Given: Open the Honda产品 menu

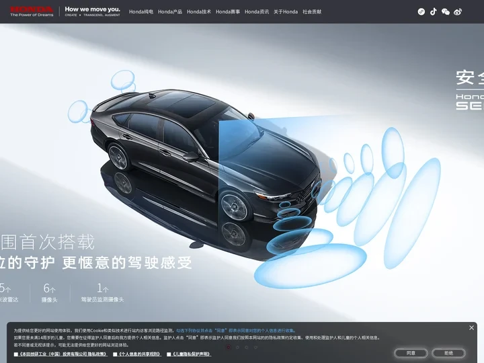Looking at the screenshot, I should click(170, 11).
